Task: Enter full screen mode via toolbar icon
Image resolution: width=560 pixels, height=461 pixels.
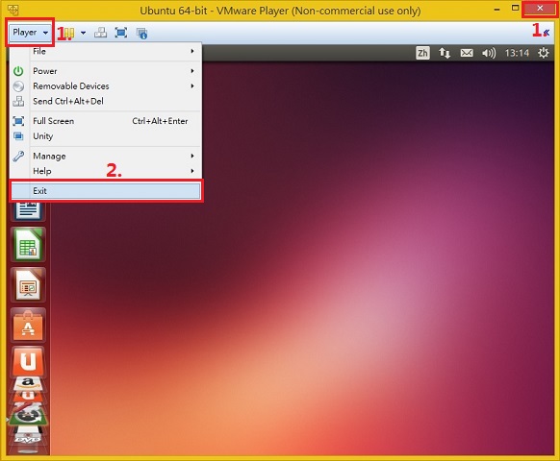Action: pos(121,33)
